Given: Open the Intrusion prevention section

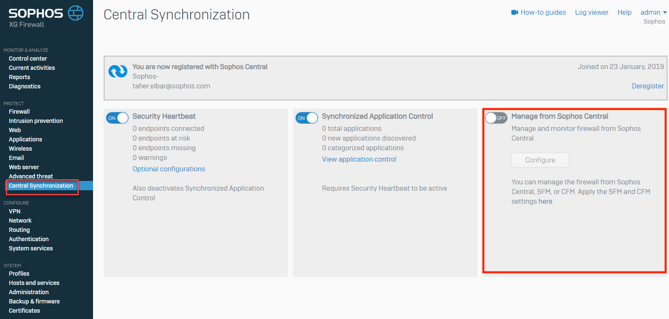Looking at the screenshot, I should pyautogui.click(x=36, y=121).
